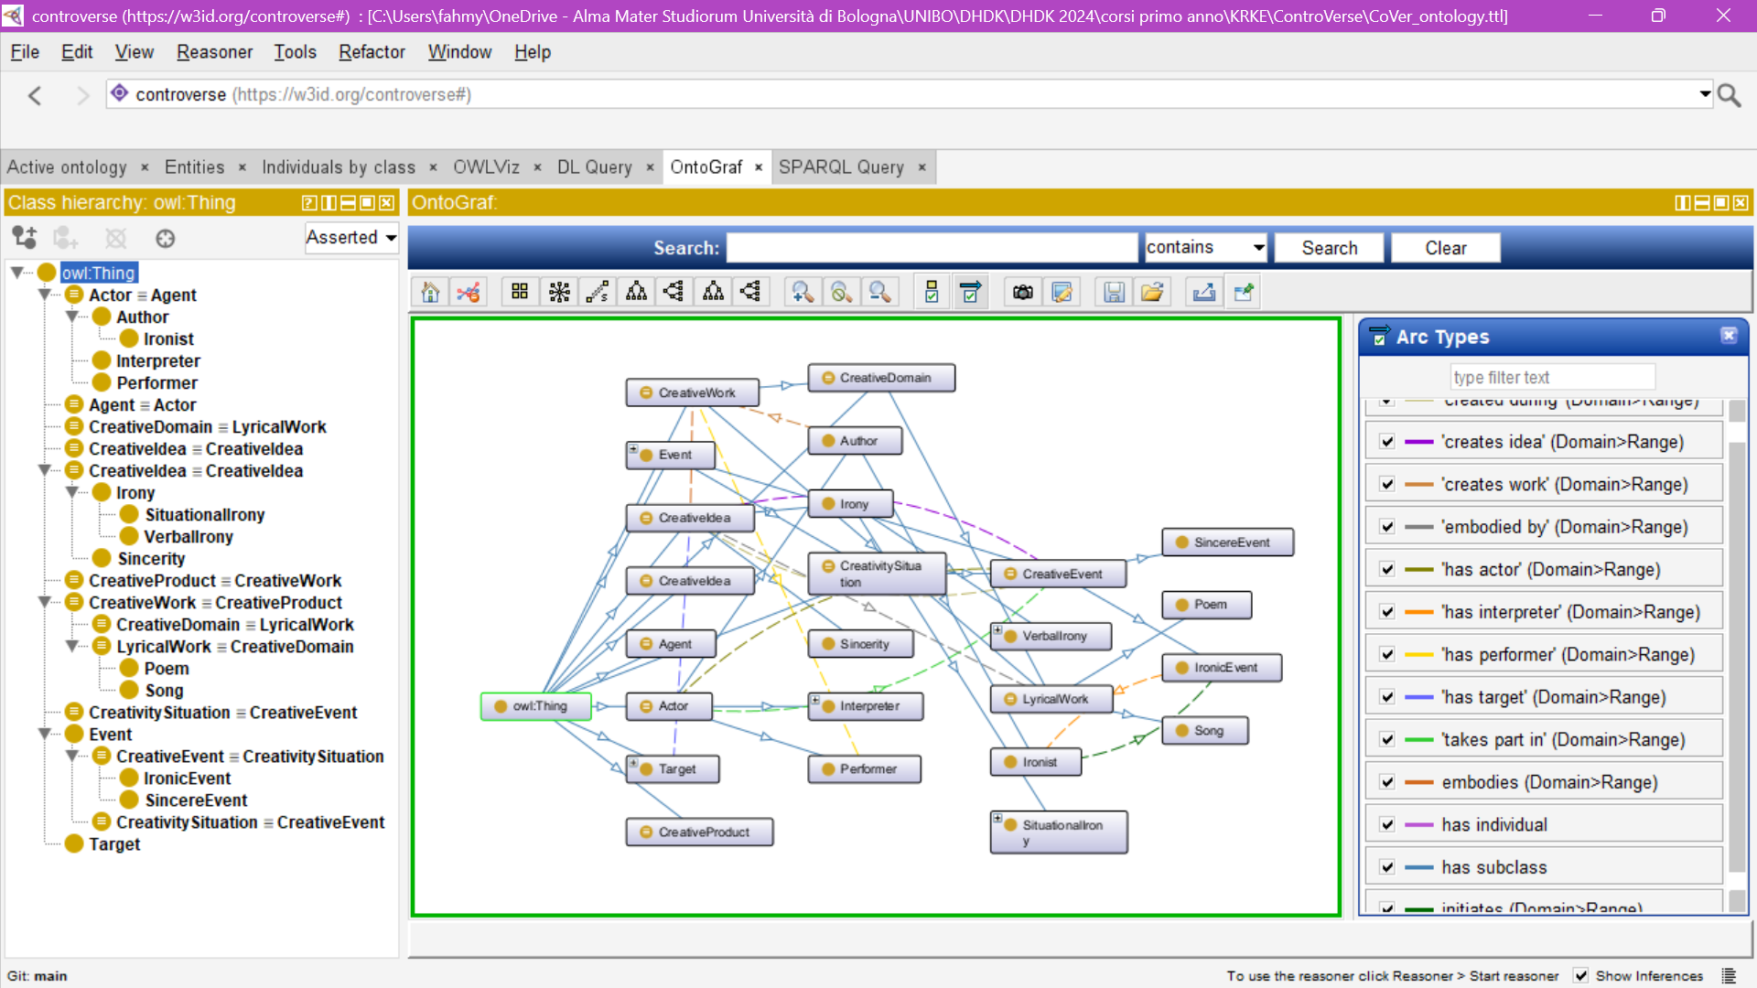Apply the grid layout icon
1757x988 pixels.
(x=520, y=292)
